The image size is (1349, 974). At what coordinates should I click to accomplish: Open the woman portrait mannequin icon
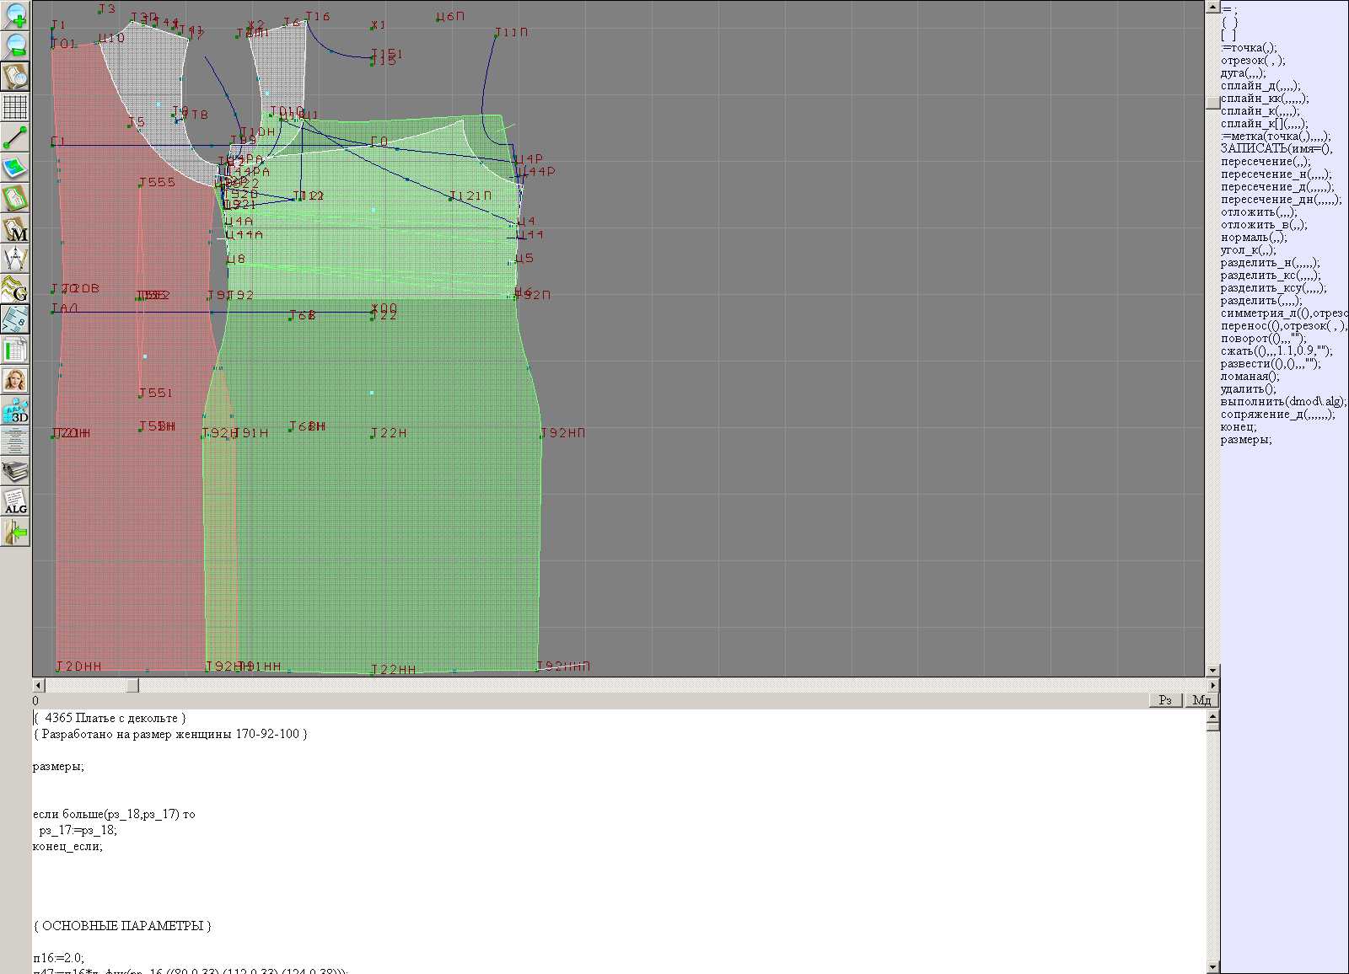pyautogui.click(x=15, y=380)
